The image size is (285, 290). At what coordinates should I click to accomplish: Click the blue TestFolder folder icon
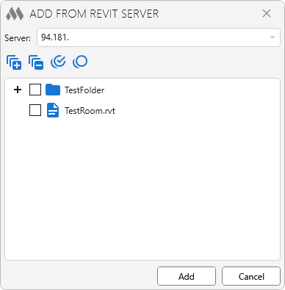coord(53,90)
